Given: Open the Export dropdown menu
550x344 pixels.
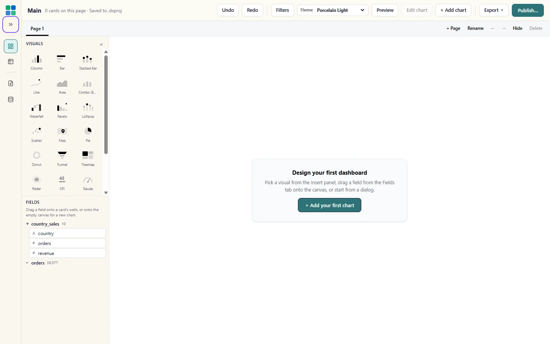Looking at the screenshot, I should 494,10.
